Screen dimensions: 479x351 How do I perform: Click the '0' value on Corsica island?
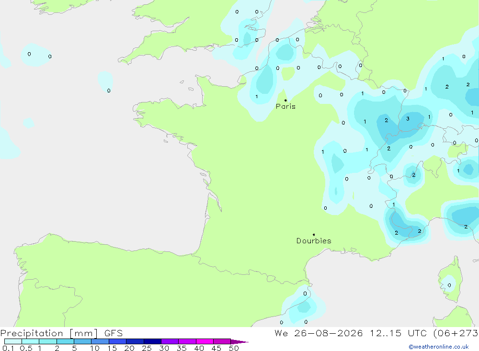449,285
